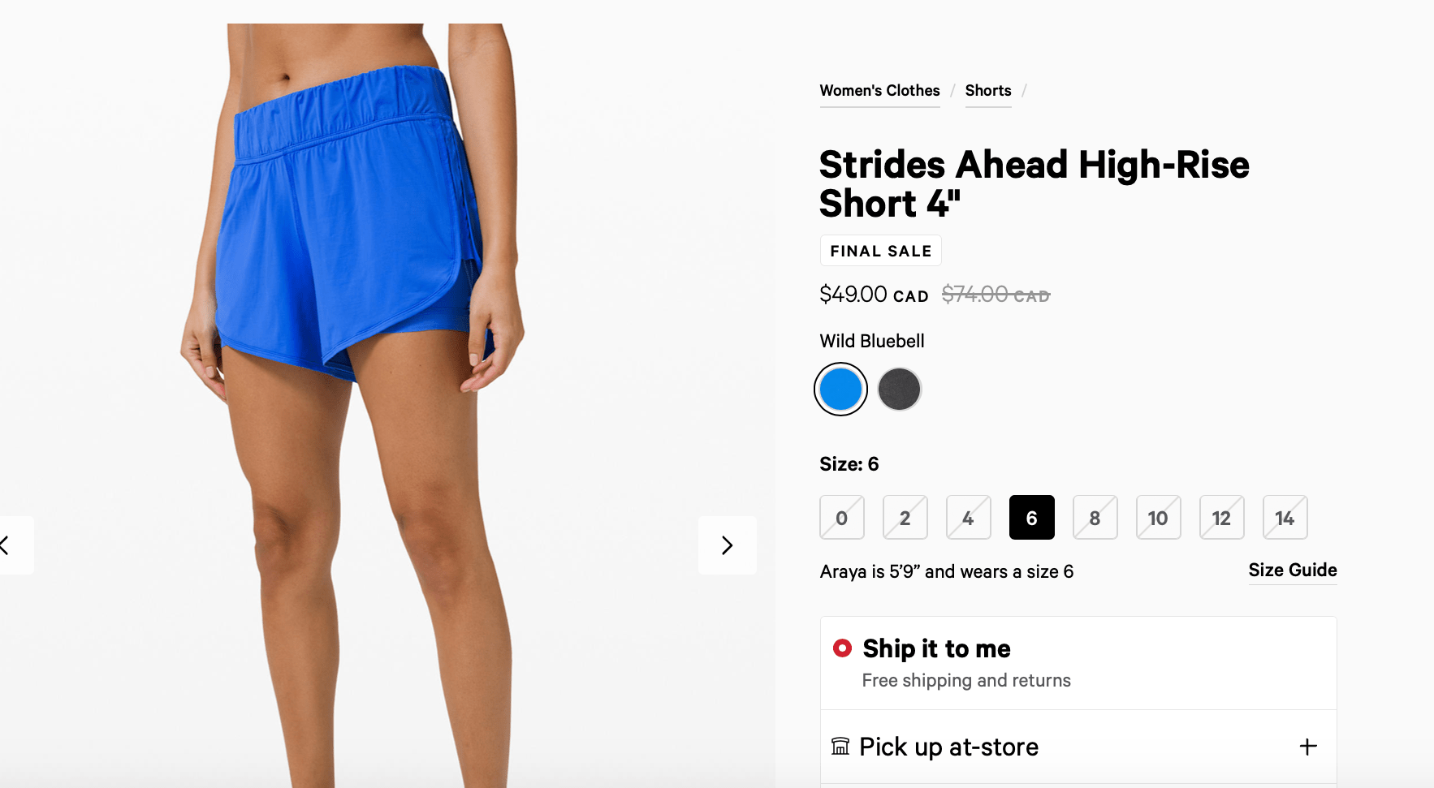Select size 6 button

tap(1032, 518)
